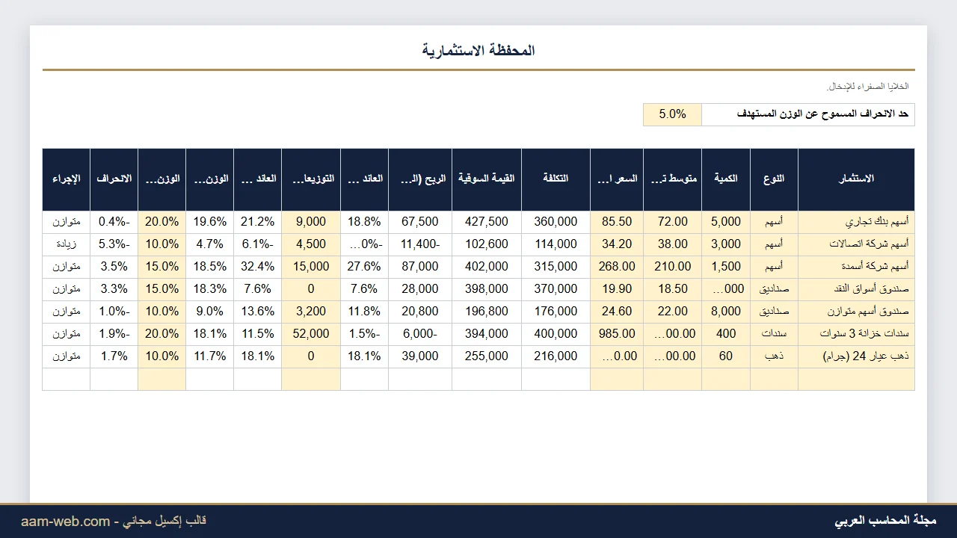This screenshot has width=957, height=538.
Task: Click the dividends cell showing 9,000
Action: [311, 222]
